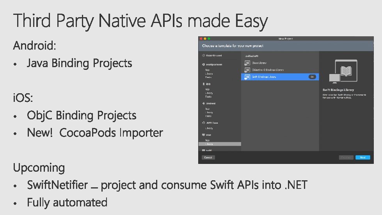Click the 'Class Library' template name
The width and height of the screenshot is (382, 215).
[259, 63]
